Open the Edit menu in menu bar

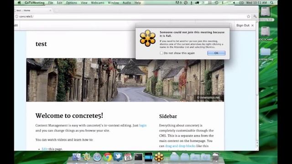[x=59, y=3]
